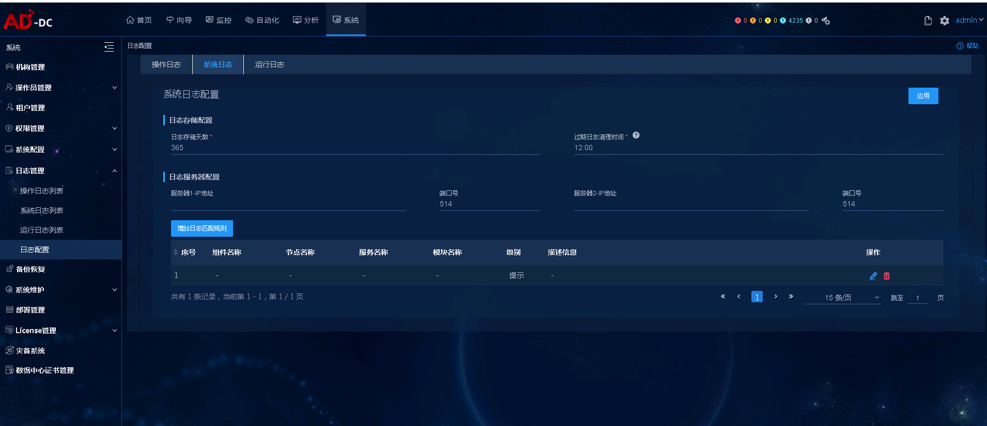Click the yellow minor alarm indicator
Image resolution: width=987 pixels, height=426 pixels.
point(768,21)
